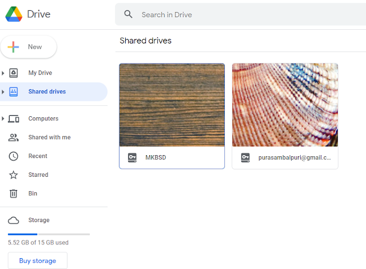This screenshot has height=269, width=366.
Task: Click the Bin trash icon
Action: 14,193
